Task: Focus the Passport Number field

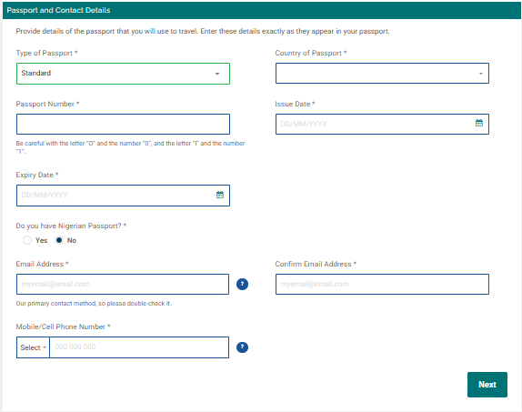Action: [123, 125]
